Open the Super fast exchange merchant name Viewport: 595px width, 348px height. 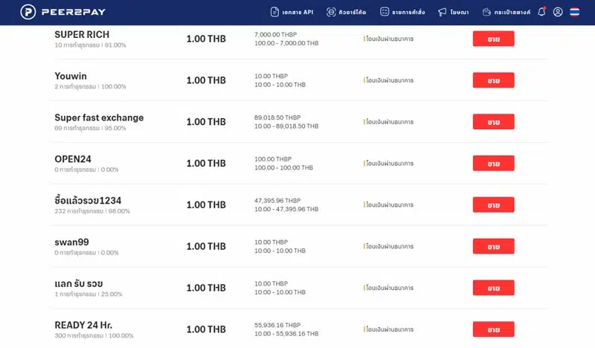(x=99, y=117)
